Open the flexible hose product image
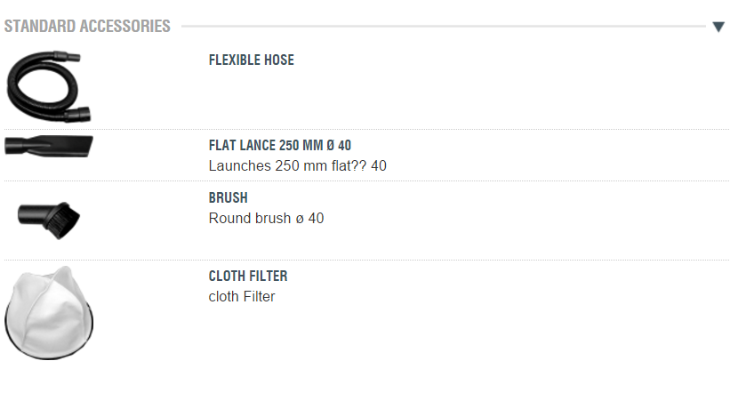This screenshot has width=730, height=393. pos(48,86)
